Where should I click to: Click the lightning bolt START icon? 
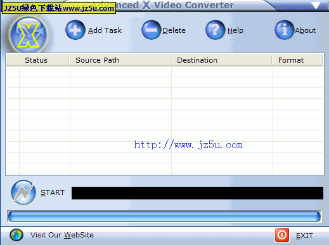23,192
